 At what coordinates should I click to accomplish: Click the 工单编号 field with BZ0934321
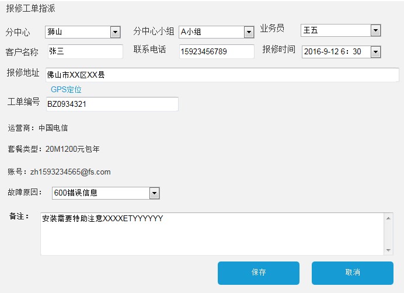[112, 104]
